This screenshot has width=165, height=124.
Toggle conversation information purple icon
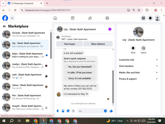point(110,29)
